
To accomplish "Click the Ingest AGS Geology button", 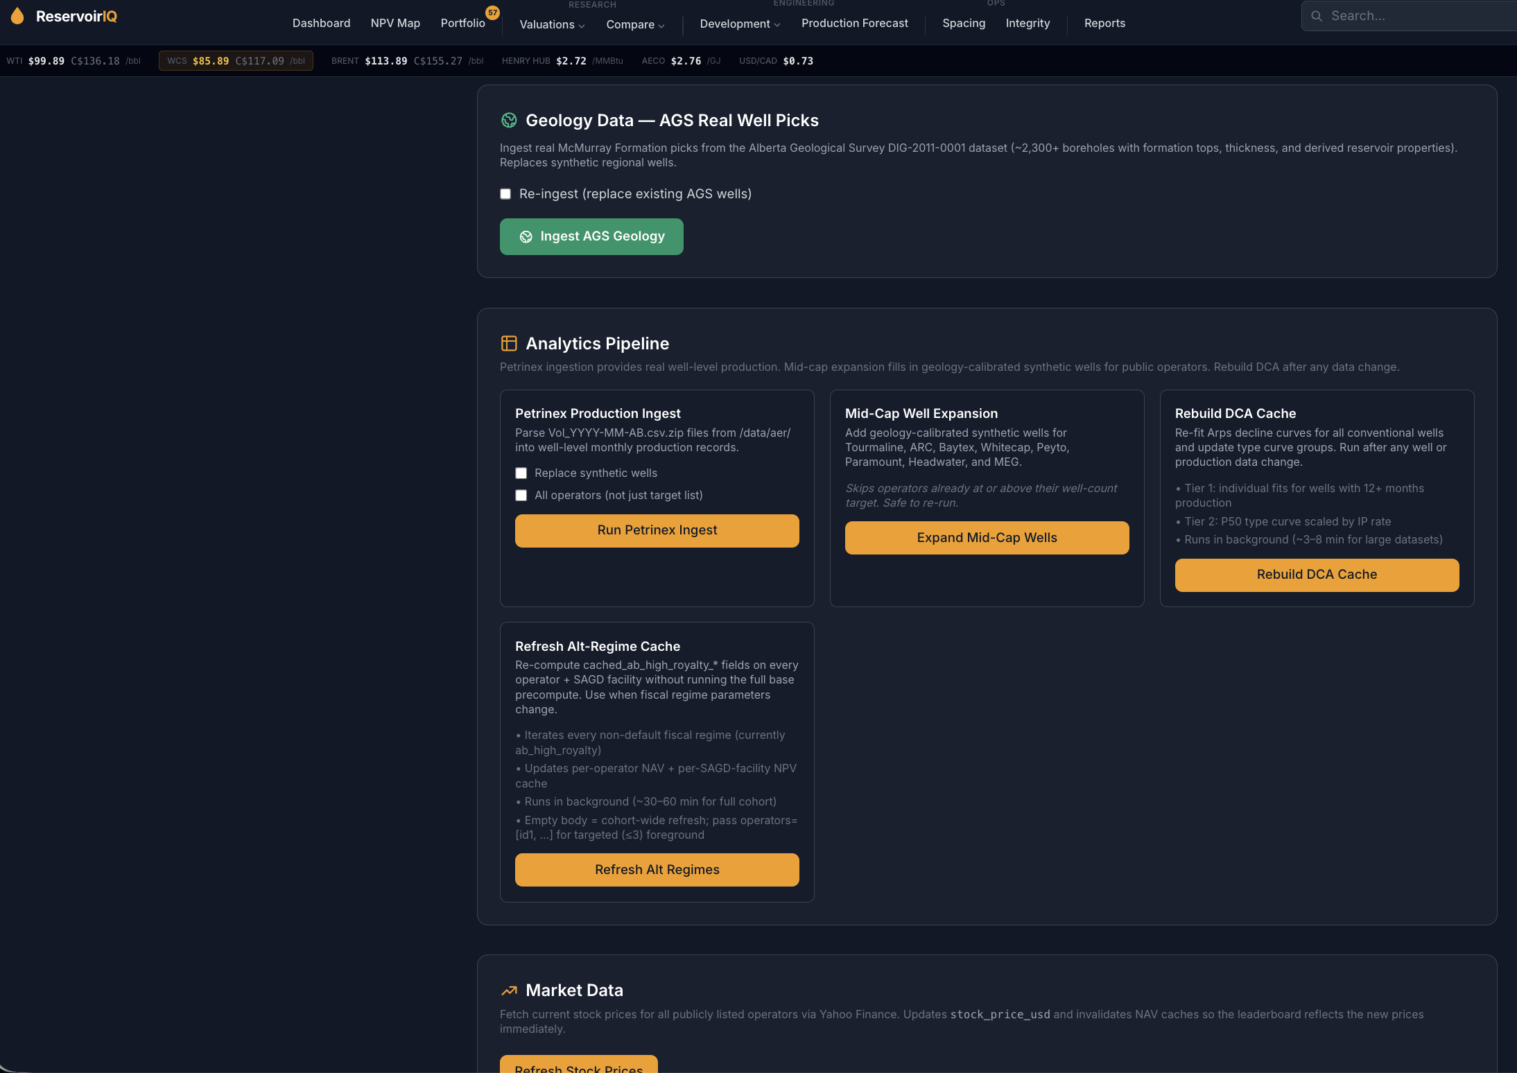I will point(591,237).
